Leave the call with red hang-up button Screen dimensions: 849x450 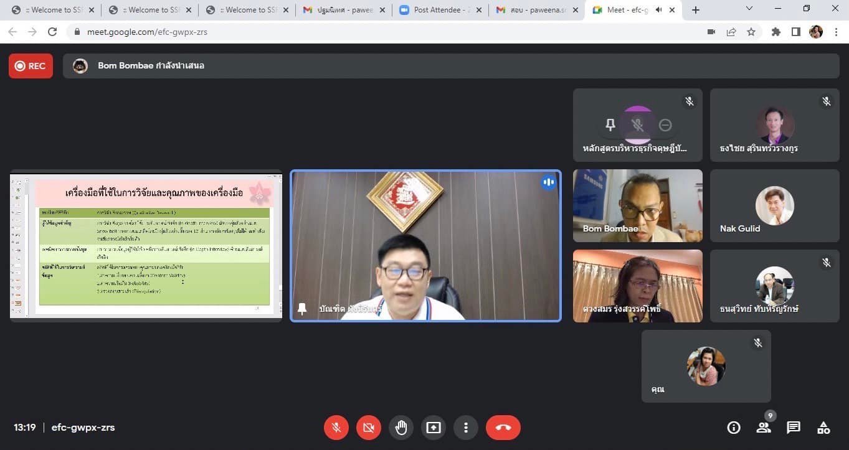[x=503, y=428]
